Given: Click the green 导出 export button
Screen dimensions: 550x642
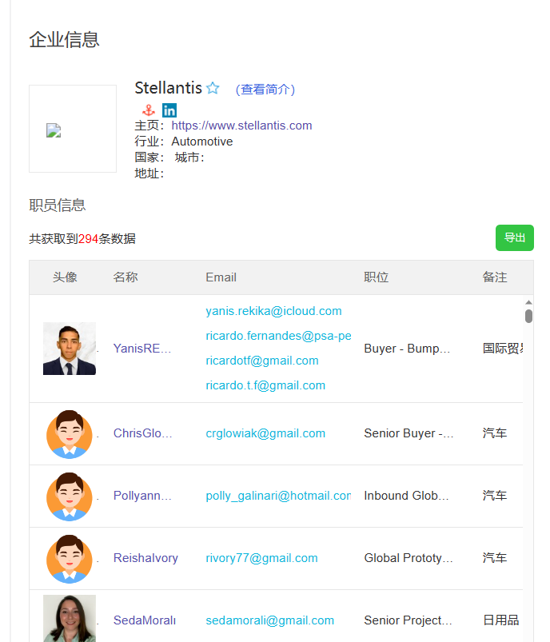Looking at the screenshot, I should pos(514,237).
